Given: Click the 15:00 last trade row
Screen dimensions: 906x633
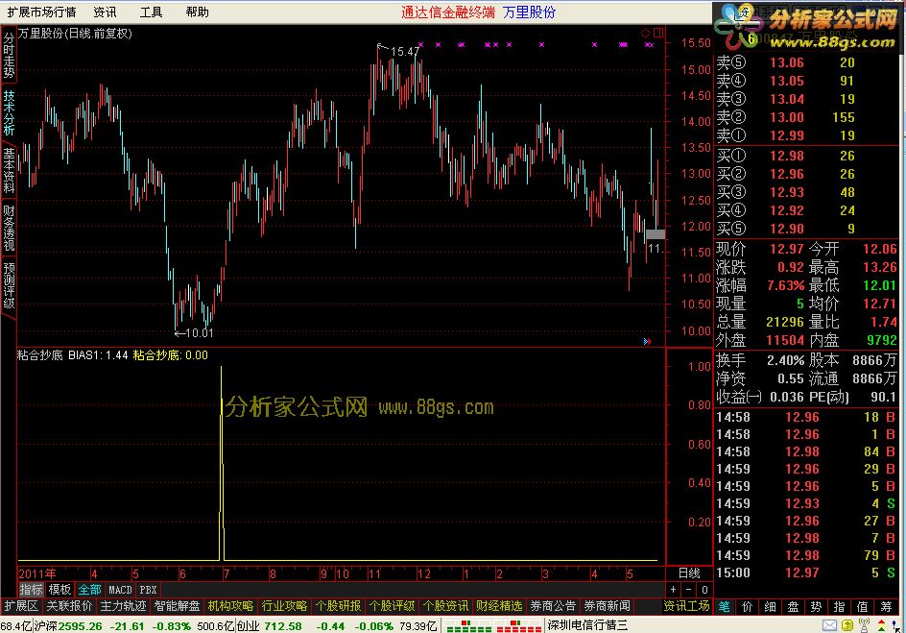Looking at the screenshot, I should tap(805, 572).
